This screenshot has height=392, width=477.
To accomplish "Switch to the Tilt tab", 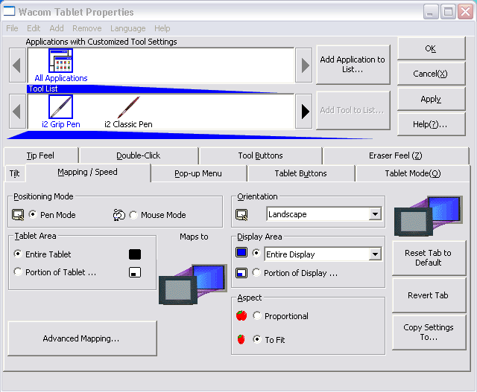I will click(15, 173).
